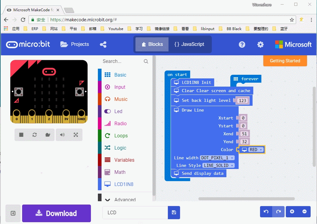
Task: Undo the last block change
Action: point(266,212)
